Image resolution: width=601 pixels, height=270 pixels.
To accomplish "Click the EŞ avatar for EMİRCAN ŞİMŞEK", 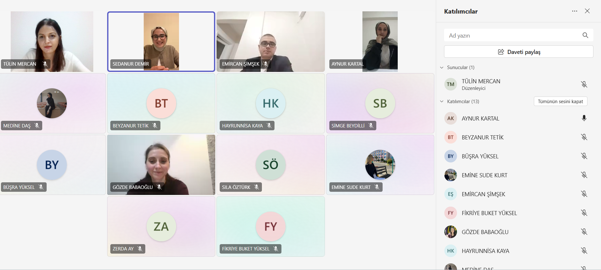I will click(x=451, y=194).
